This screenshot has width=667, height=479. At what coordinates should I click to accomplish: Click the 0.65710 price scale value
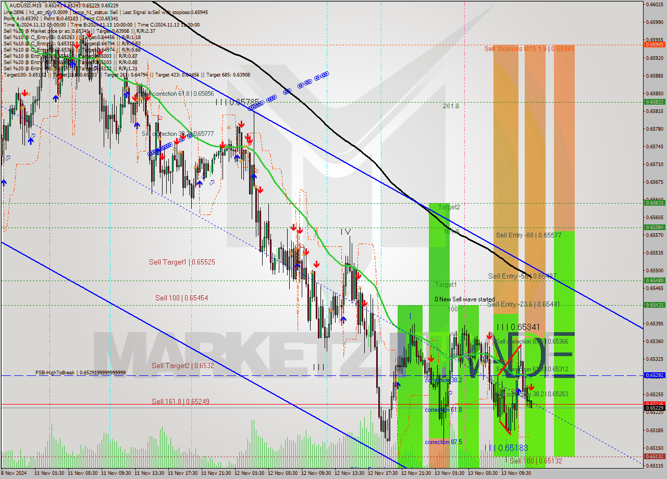[x=655, y=164]
